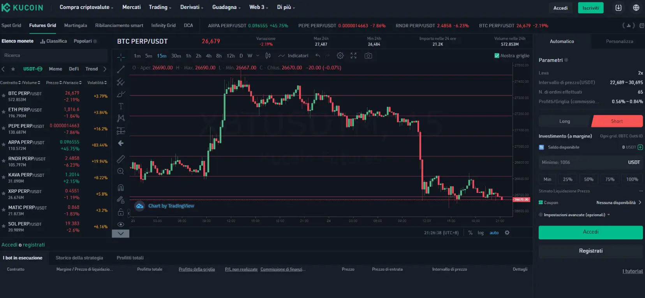
Task: Click the Registrati button
Action: coord(590,251)
